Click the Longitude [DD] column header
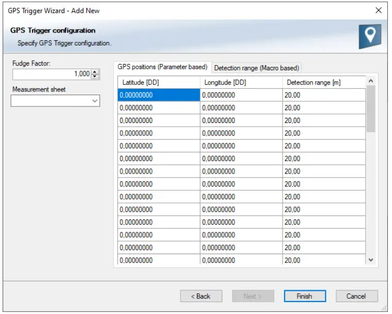The width and height of the screenshot is (392, 314). 241,83
